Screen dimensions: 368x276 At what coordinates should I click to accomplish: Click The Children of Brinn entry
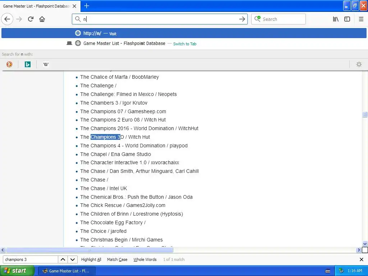[132, 214]
